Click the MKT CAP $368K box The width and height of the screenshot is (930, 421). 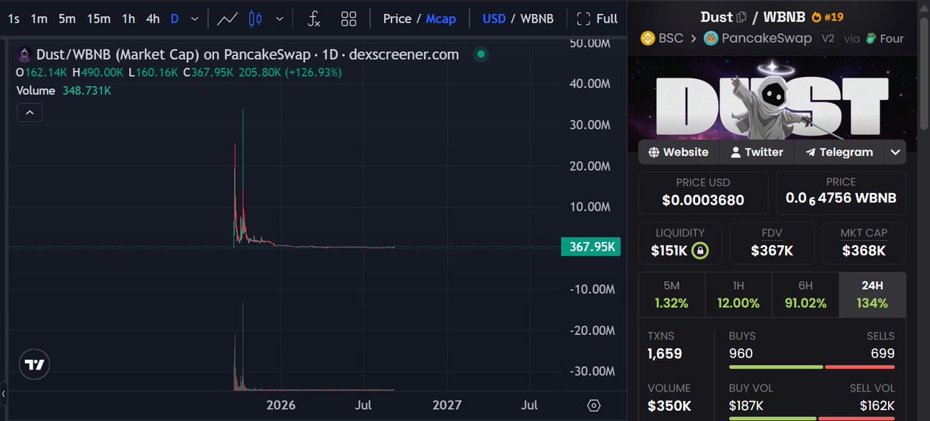tap(863, 243)
